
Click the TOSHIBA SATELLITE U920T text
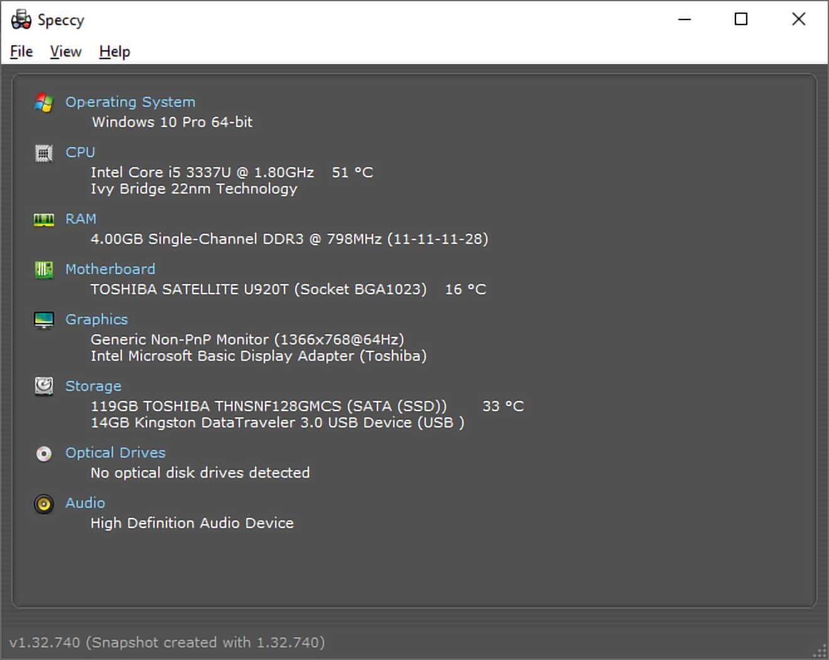pyautogui.click(x=259, y=289)
